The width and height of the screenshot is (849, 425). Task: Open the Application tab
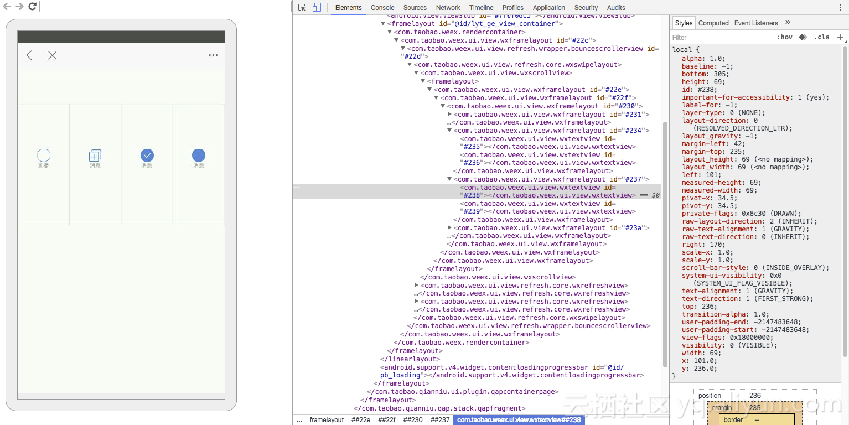pos(549,8)
